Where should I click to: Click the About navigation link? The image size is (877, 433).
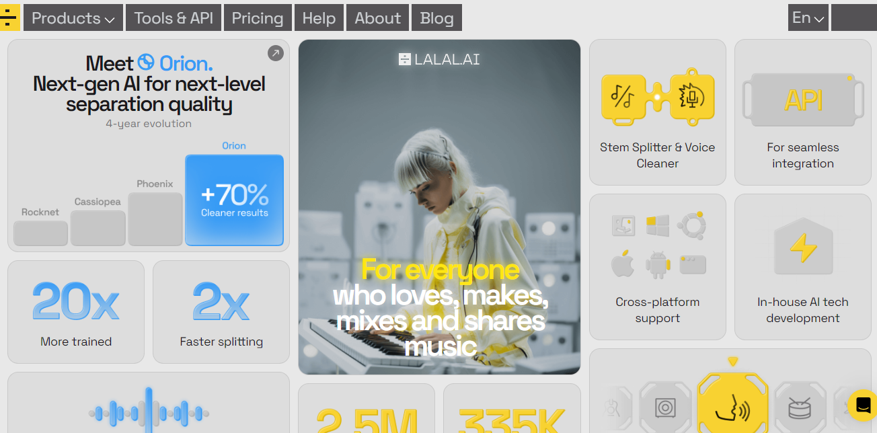378,18
